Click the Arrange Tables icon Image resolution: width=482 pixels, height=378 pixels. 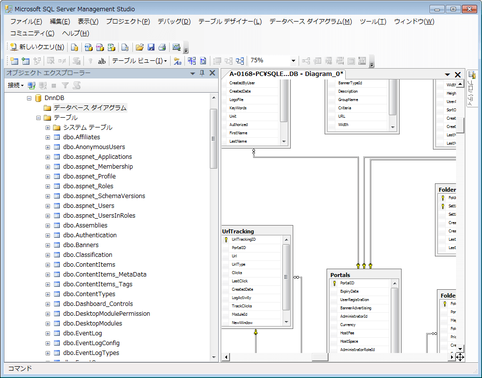pyautogui.click(x=192, y=61)
